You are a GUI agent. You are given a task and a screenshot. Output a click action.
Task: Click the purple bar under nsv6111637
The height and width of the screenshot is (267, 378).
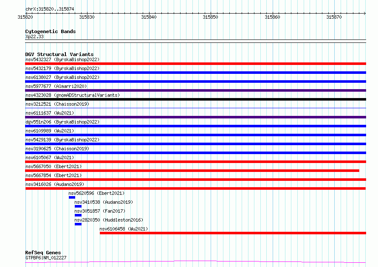(195, 117)
